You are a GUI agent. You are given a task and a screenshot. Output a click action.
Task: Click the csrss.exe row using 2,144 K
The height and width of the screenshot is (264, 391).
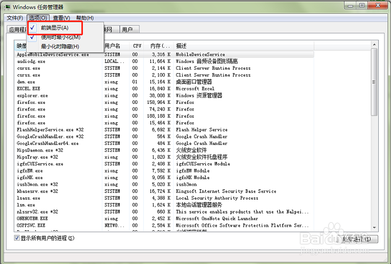tap(164, 68)
